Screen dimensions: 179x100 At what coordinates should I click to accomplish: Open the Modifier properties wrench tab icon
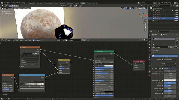pos(150,57)
